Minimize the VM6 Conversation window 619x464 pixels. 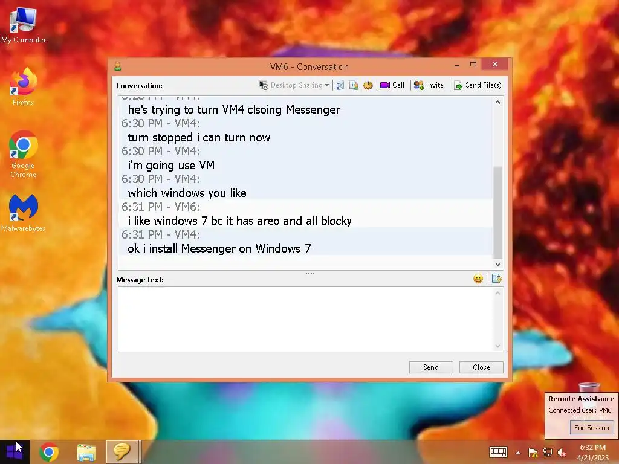point(457,65)
